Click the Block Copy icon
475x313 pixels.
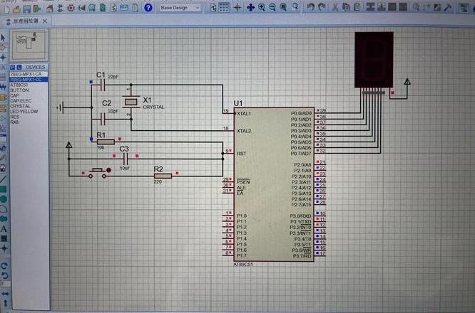tap(370, 6)
